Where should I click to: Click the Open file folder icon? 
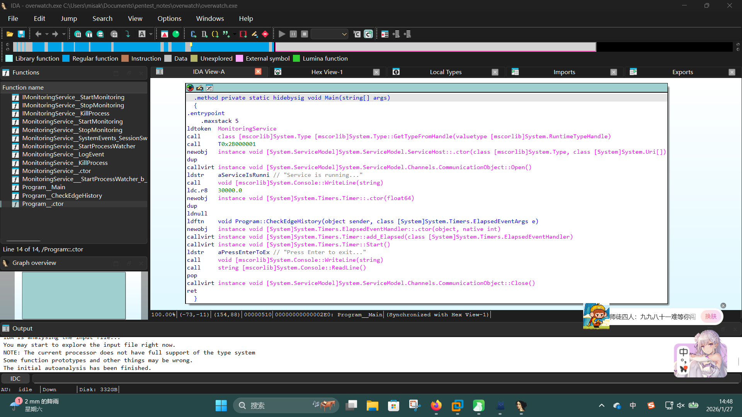point(10,34)
